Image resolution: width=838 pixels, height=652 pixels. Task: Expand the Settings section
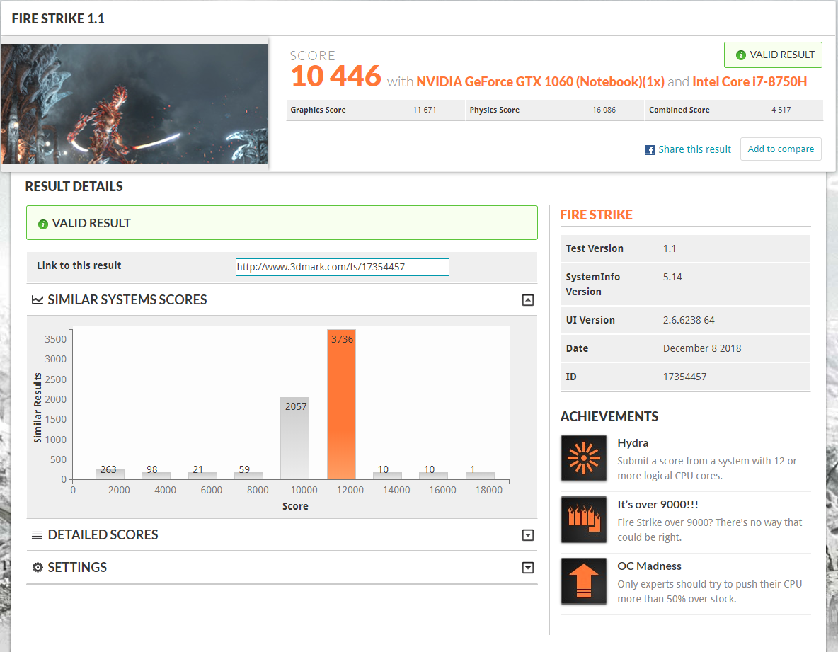tap(527, 568)
